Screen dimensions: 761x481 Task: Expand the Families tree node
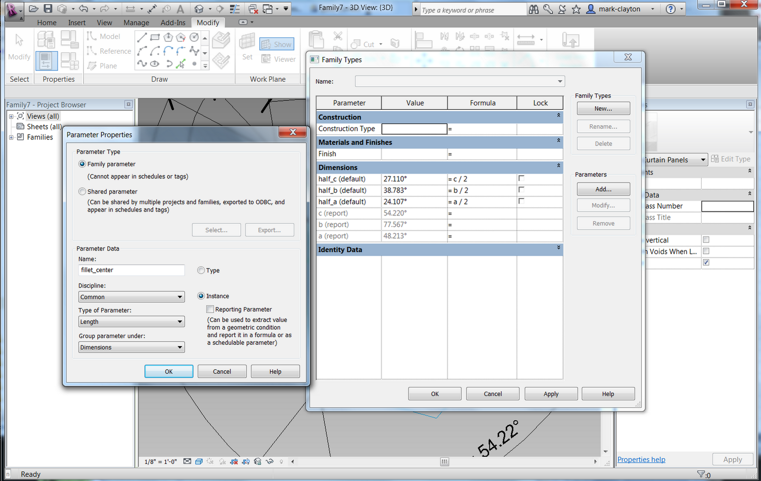11,137
